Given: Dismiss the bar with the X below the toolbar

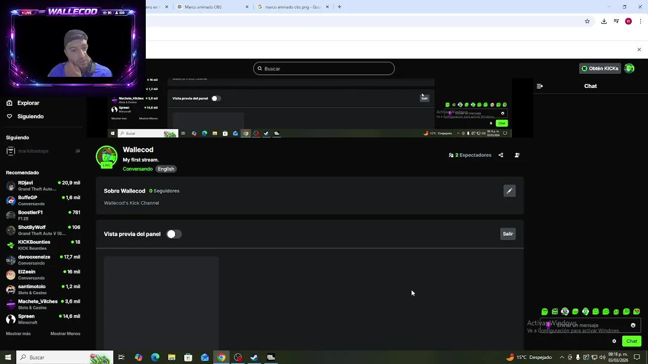Looking at the screenshot, I should coord(639,50).
